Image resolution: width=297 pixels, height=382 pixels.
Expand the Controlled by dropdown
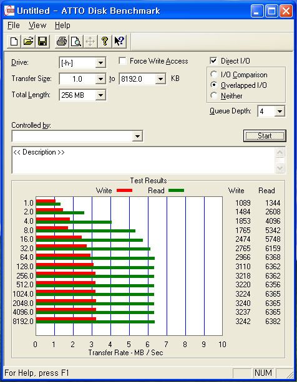tap(137, 136)
